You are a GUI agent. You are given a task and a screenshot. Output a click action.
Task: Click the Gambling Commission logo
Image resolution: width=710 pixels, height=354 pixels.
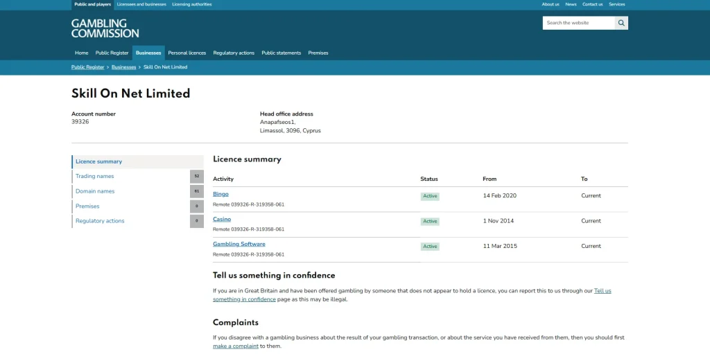[105, 28]
